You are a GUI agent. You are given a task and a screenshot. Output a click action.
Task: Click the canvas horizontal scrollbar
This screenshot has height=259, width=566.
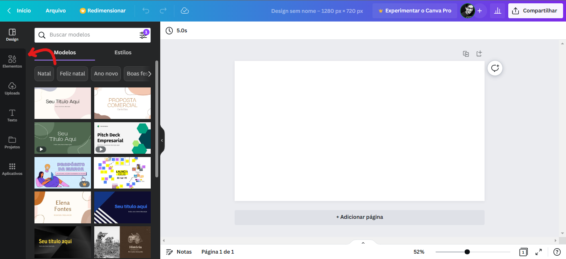click(x=360, y=240)
